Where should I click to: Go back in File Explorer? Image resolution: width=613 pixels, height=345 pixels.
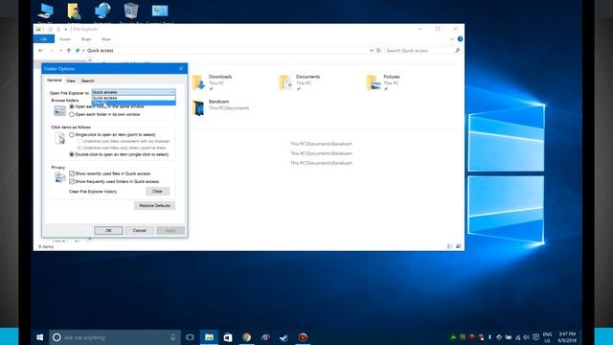pos(40,51)
